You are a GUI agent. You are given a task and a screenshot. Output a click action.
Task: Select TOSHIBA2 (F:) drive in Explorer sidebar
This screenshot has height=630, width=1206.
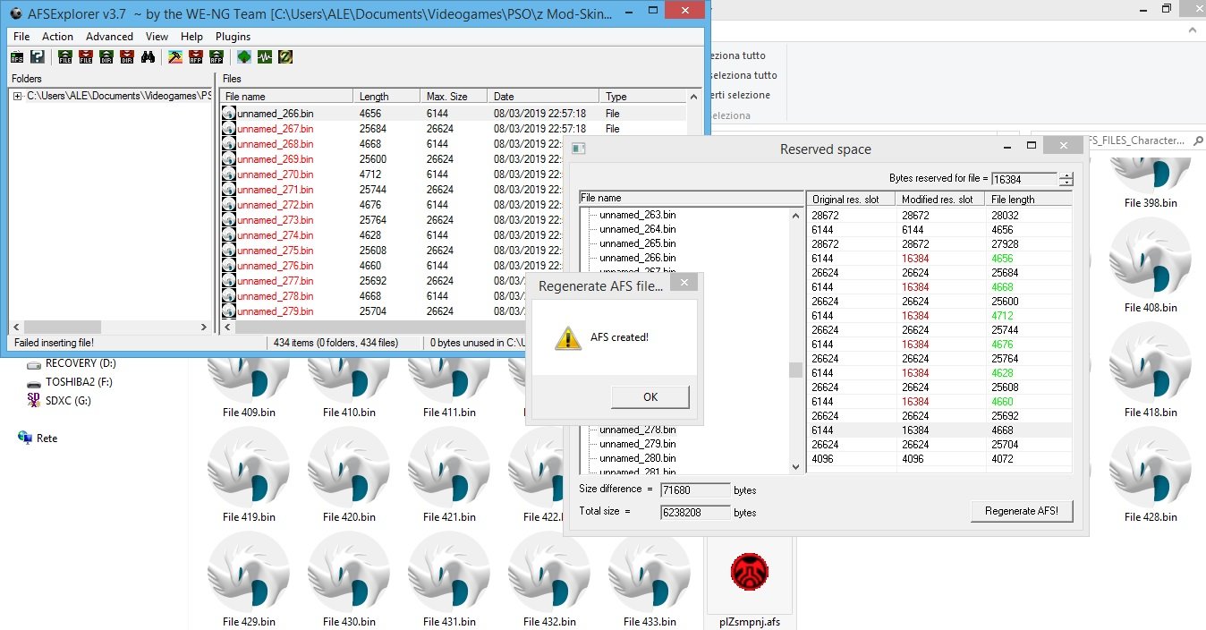tap(70, 382)
